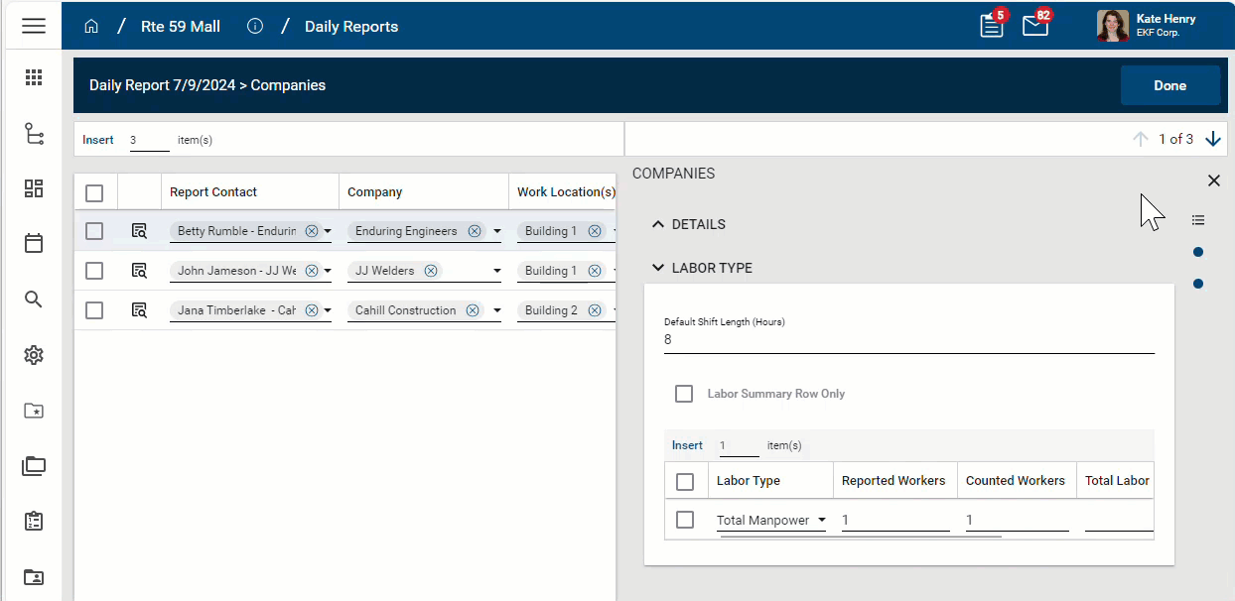
Task: Select the Betty Rumble row checkbox
Action: [94, 231]
